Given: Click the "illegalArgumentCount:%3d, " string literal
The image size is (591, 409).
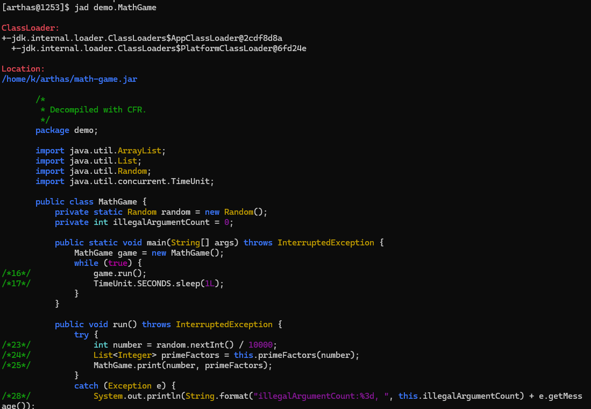Looking at the screenshot, I should (x=321, y=396).
